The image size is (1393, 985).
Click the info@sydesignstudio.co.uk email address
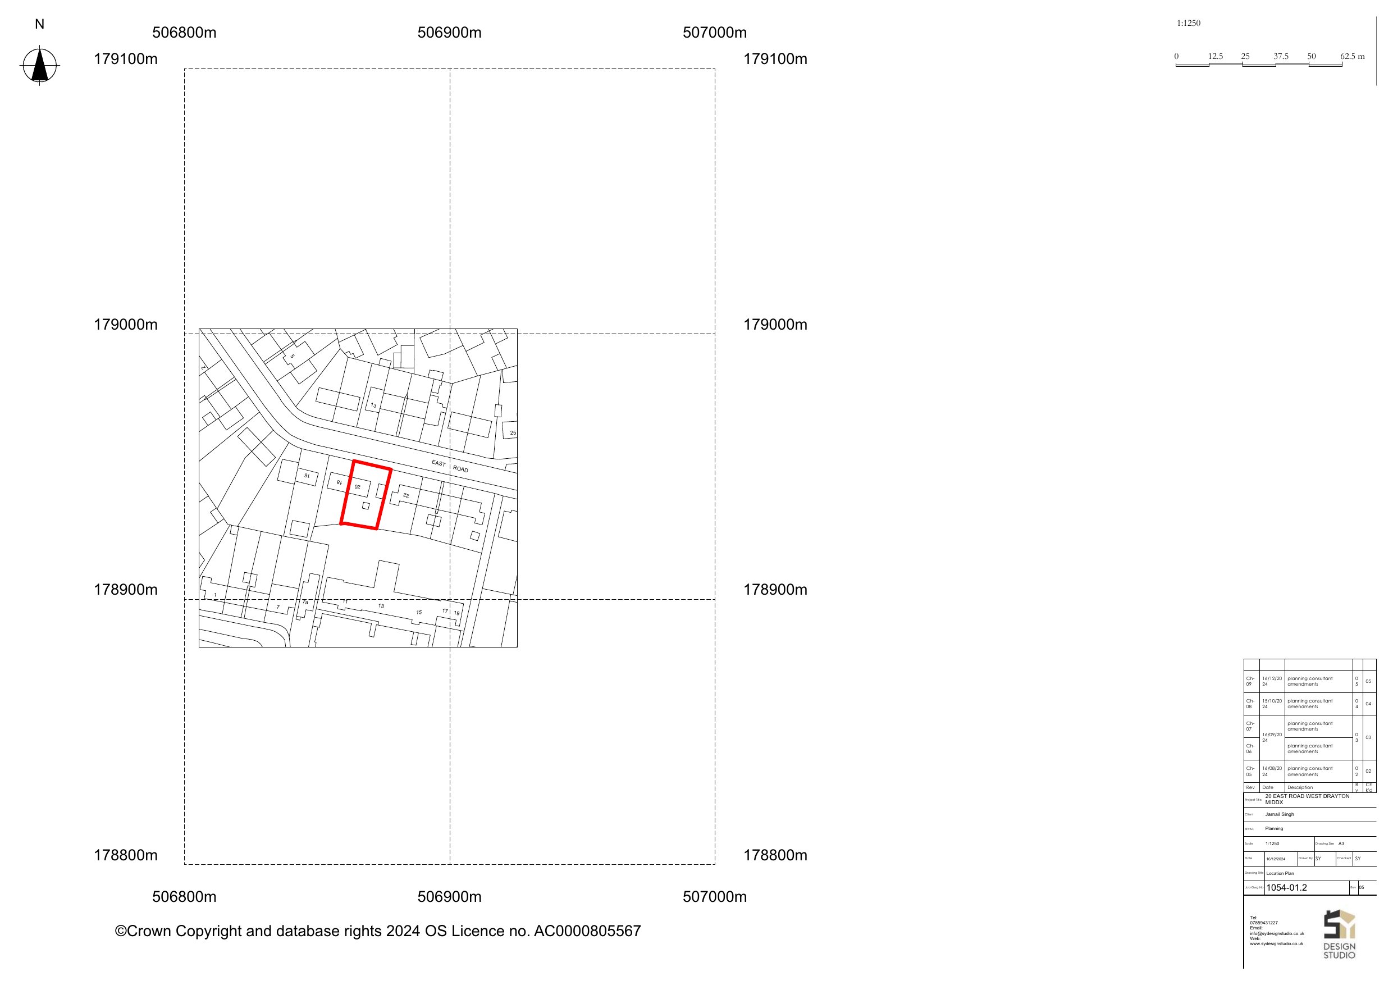tap(1277, 933)
